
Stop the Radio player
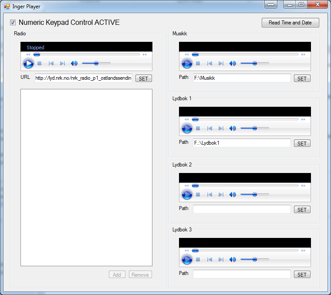pos(39,63)
